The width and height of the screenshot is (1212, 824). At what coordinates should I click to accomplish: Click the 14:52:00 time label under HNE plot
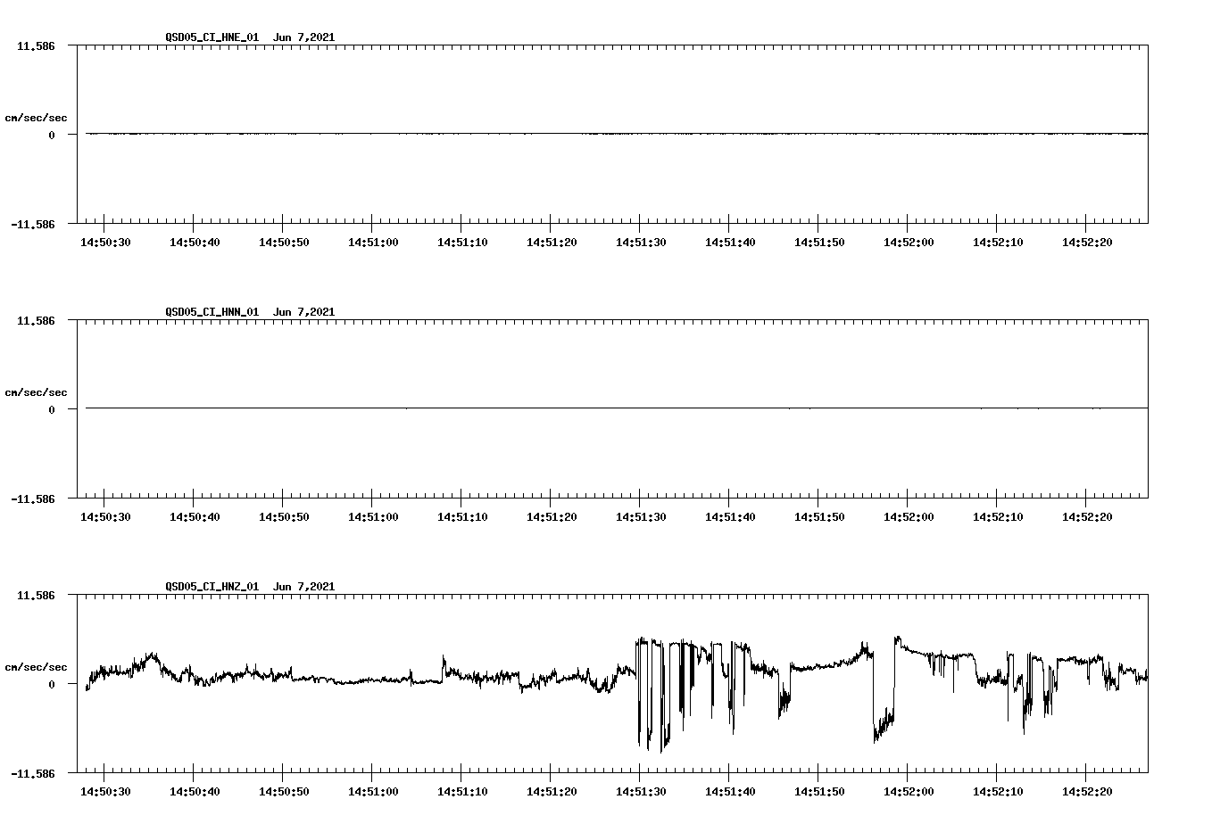909,243
